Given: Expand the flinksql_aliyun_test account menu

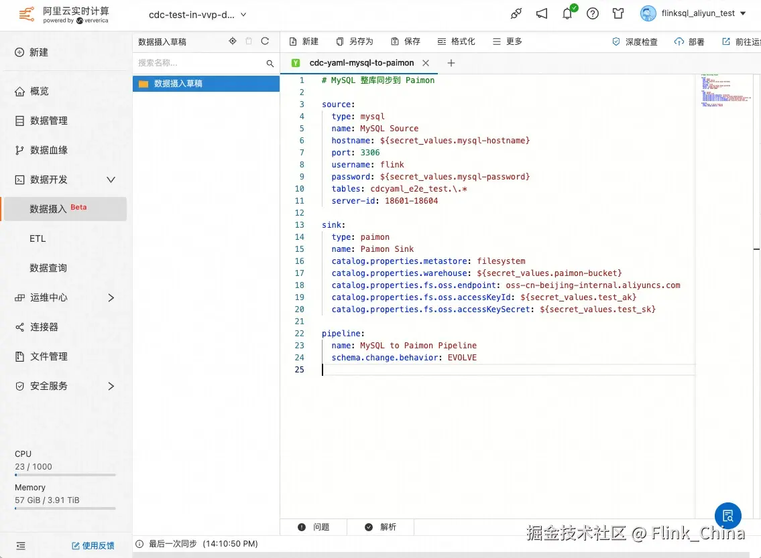Looking at the screenshot, I should tap(703, 13).
